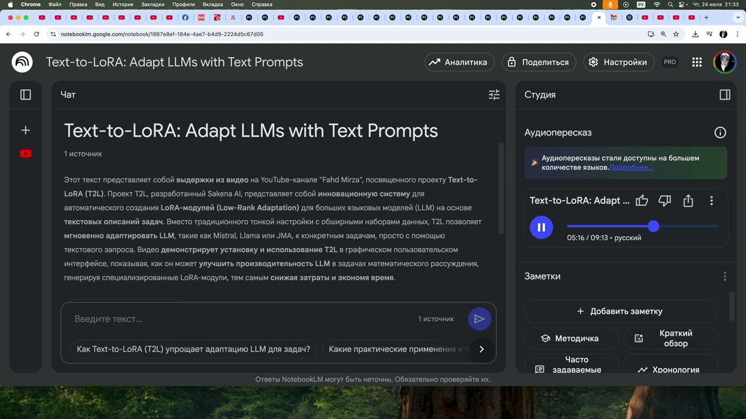Open new Chrome tab plus button

(706, 17)
